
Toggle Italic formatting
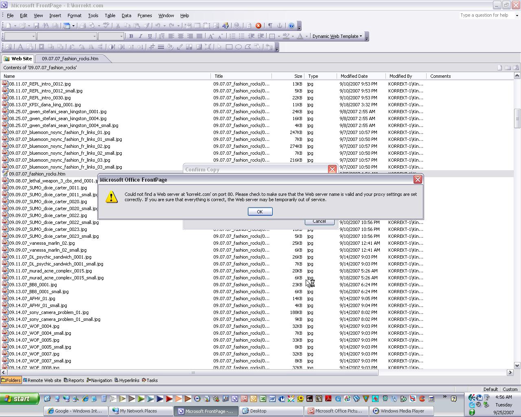[140, 36]
